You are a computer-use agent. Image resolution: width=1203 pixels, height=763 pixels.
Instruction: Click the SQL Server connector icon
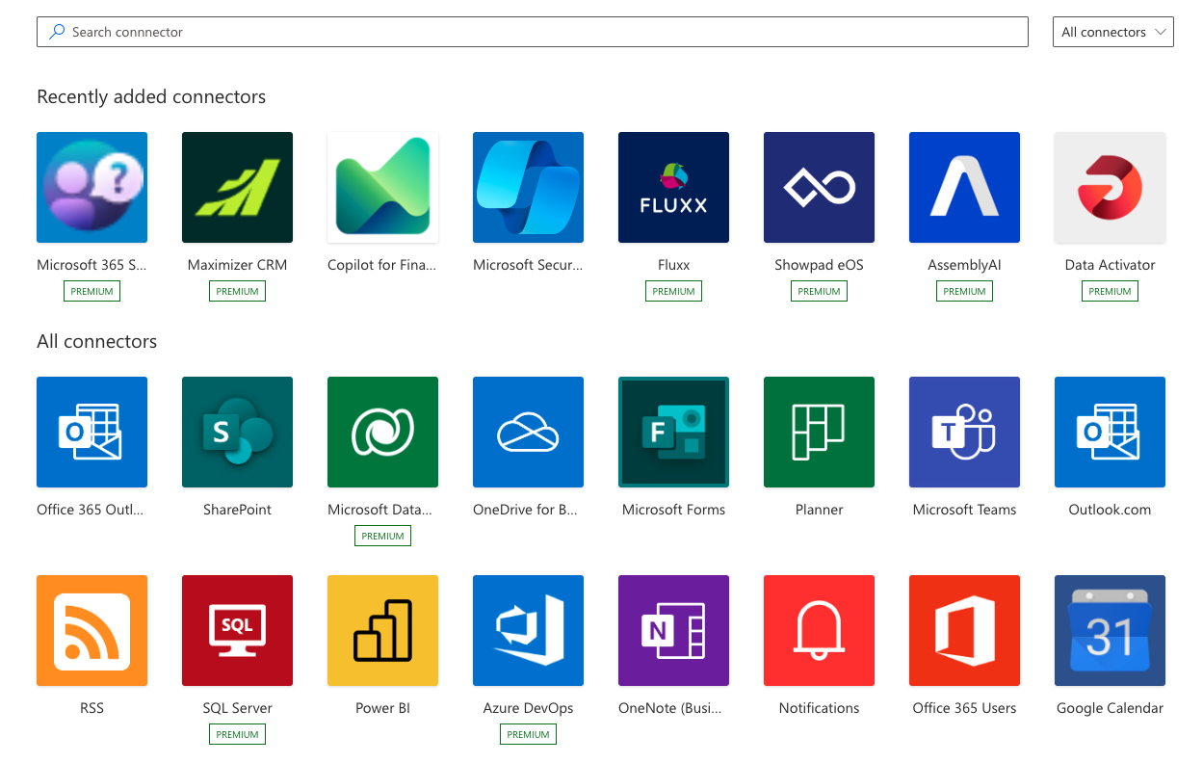pyautogui.click(x=237, y=630)
